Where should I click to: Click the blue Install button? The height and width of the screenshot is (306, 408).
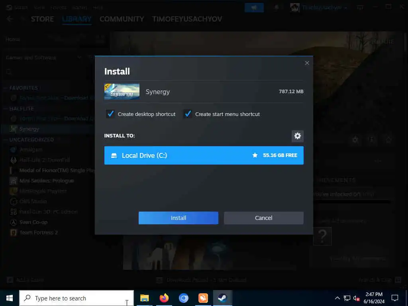point(178,218)
